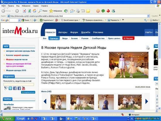The width and height of the screenshot is (161, 121).
Task: Click the first Facebook icon in subscription panel
Action: pos(15,88)
